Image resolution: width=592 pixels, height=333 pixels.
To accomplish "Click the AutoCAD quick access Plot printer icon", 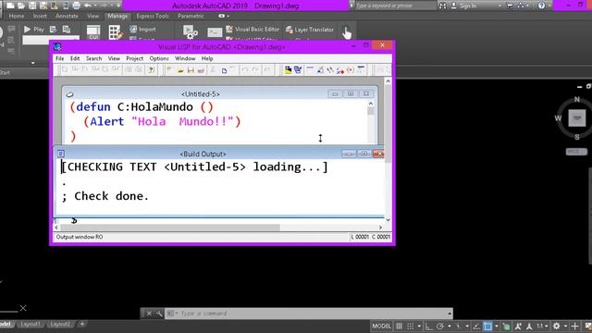I will click(76, 6).
